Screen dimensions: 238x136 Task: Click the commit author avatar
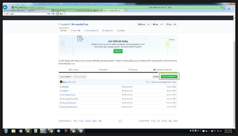61,82
